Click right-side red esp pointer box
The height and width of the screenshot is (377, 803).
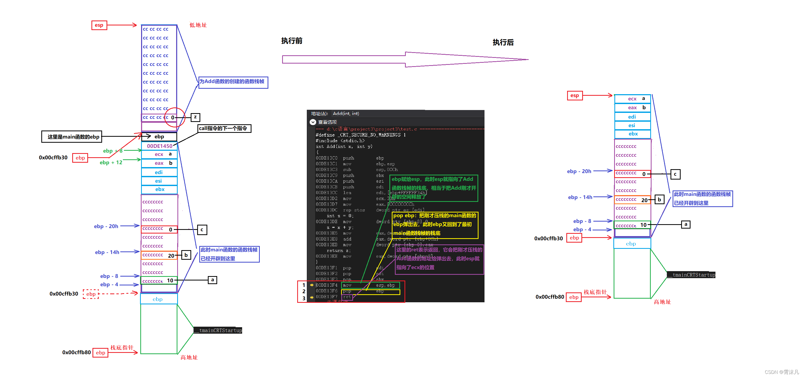[574, 95]
